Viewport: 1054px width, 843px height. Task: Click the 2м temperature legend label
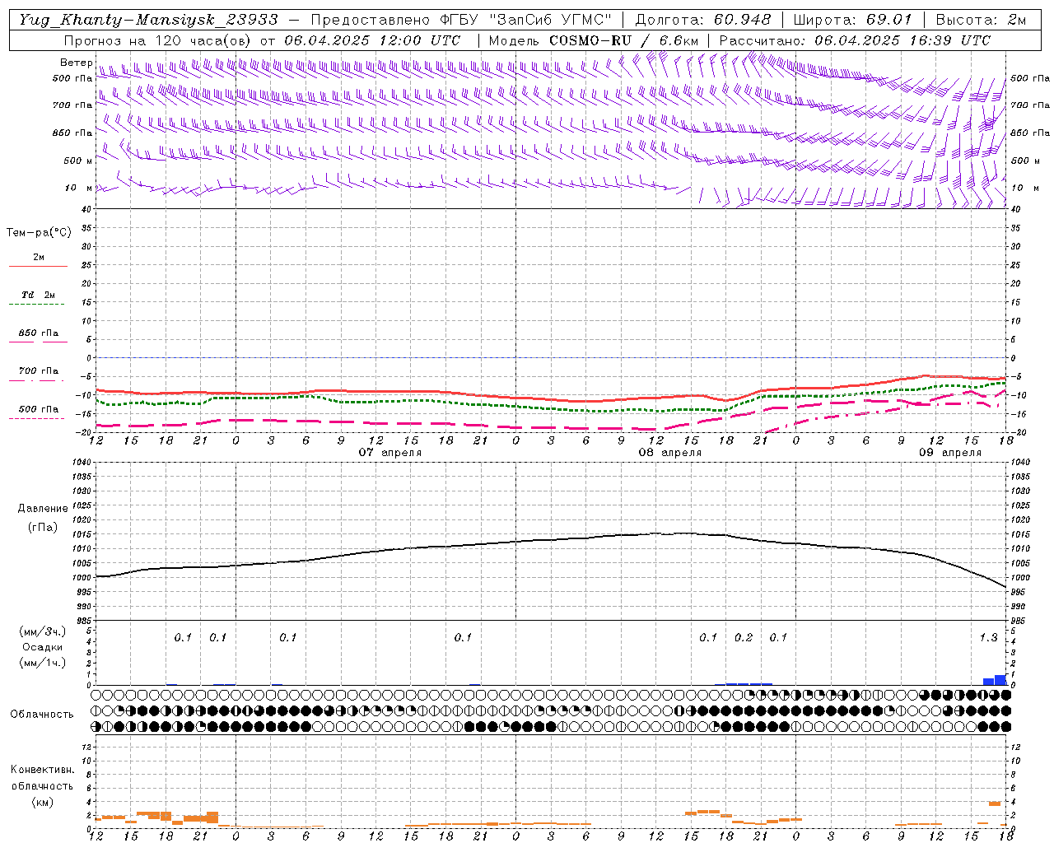pos(39,257)
